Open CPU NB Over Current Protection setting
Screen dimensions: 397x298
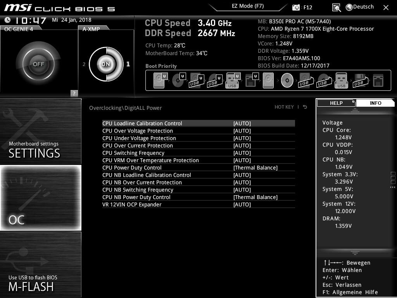coord(198,182)
